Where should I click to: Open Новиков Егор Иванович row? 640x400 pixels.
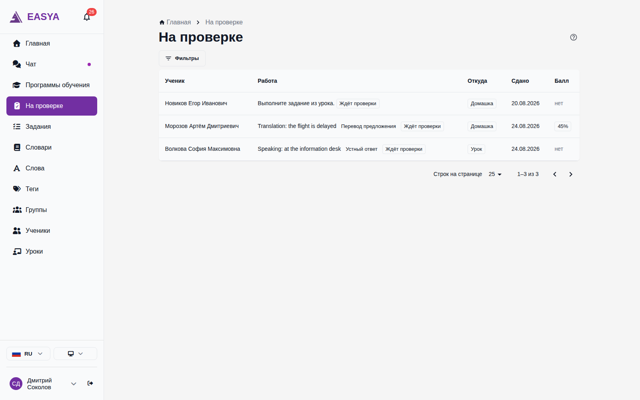pyautogui.click(x=369, y=104)
